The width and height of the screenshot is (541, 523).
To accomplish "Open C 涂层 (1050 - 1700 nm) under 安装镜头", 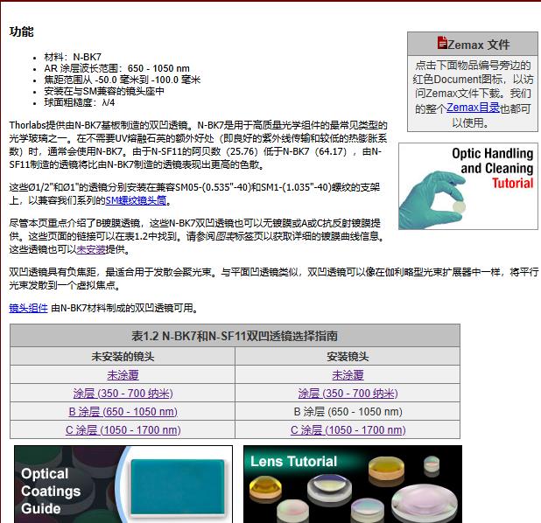I will point(348,429).
